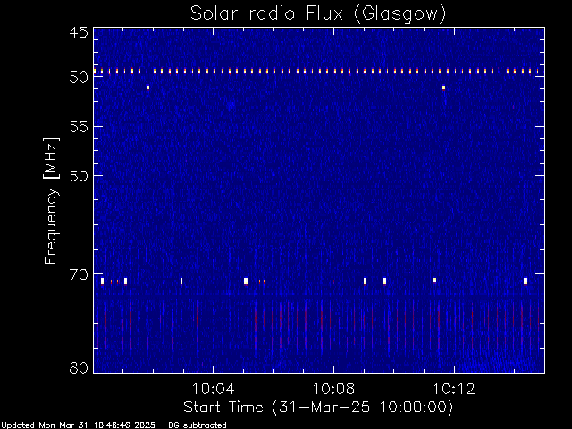Click the "Solar radio Flux (Glasgow)" title

[318, 14]
